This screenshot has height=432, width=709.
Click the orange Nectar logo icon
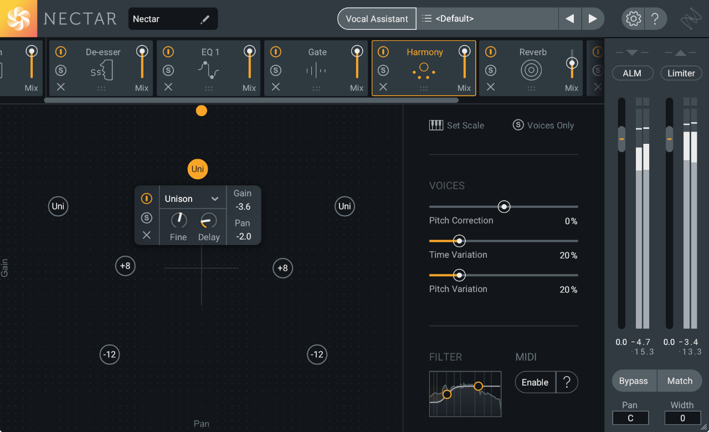pos(18,18)
